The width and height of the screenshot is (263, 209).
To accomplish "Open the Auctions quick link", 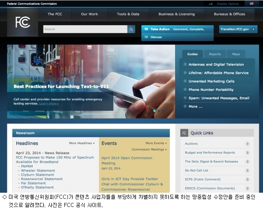I will [x=191, y=144].
